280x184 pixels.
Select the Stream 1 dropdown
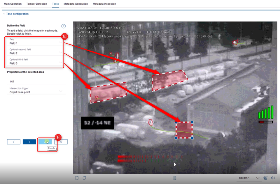tap(249, 178)
